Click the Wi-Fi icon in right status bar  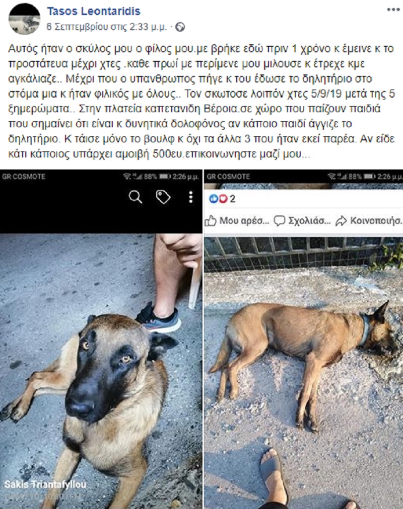[x=331, y=176]
